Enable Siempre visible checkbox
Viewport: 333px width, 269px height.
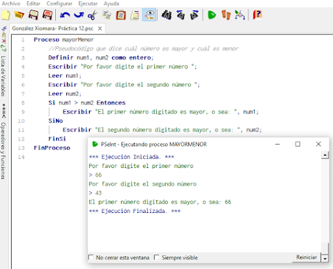pos(157,257)
